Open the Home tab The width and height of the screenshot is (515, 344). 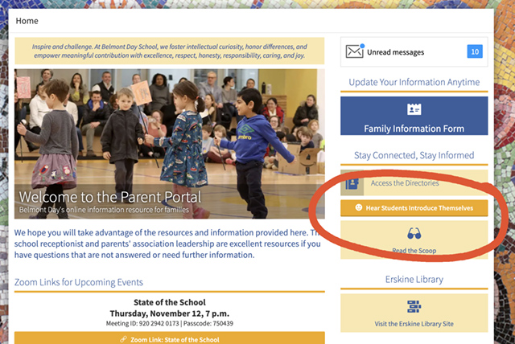point(26,20)
